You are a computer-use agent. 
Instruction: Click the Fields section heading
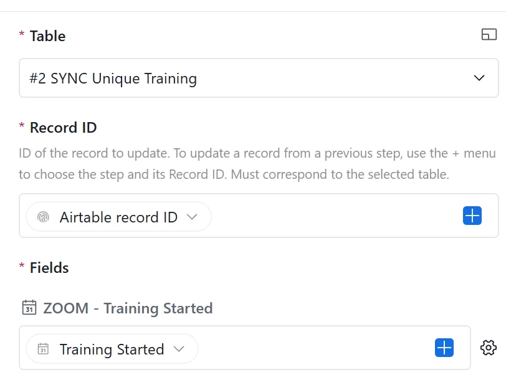point(49,268)
